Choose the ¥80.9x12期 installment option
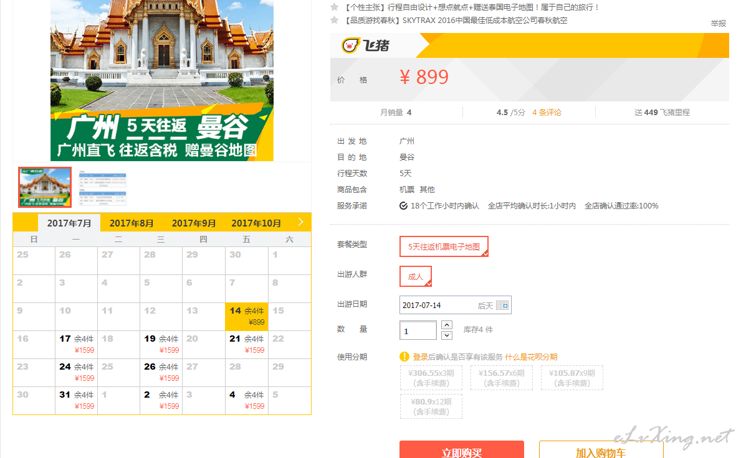 coord(431,406)
